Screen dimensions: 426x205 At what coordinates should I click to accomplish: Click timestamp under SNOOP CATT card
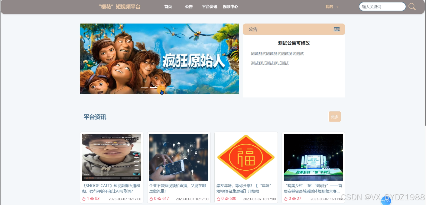click(x=125, y=199)
